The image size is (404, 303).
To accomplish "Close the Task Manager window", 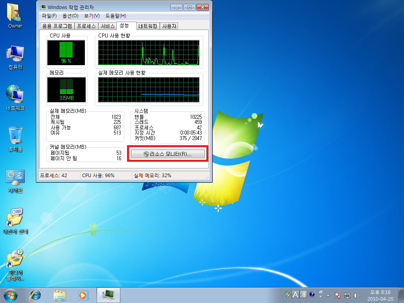I will (202, 7).
